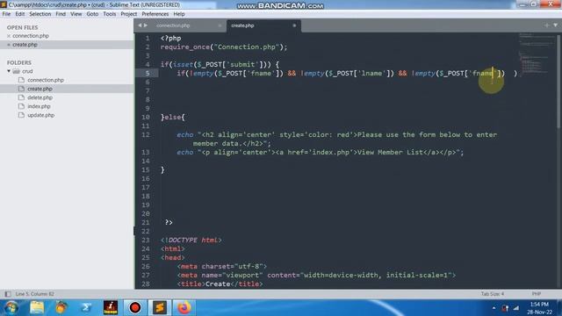Open the Goto menu
562x316 pixels.
pos(92,14)
